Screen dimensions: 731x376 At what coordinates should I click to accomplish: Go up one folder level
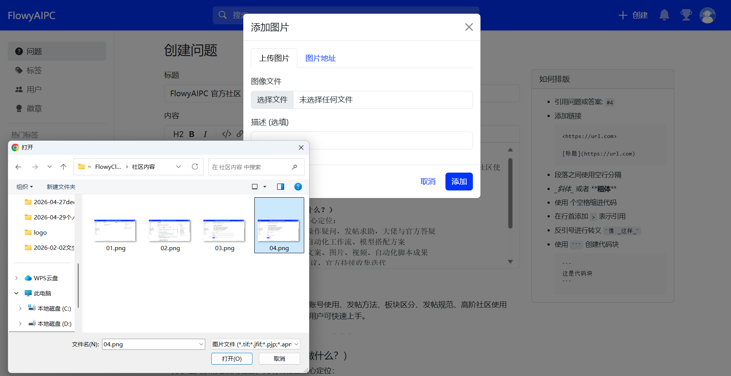coord(64,167)
